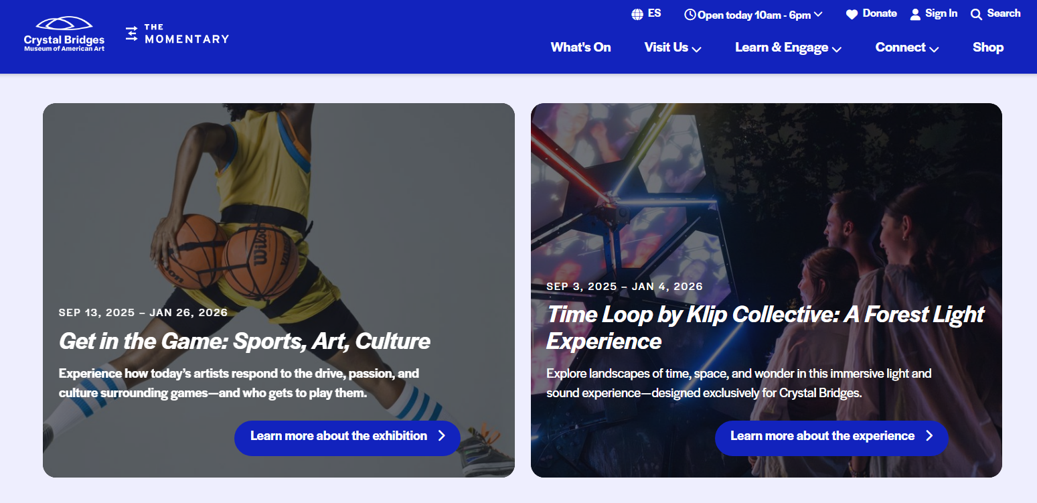Click the heart Donate icon
The height and width of the screenshot is (503, 1037).
852,14
